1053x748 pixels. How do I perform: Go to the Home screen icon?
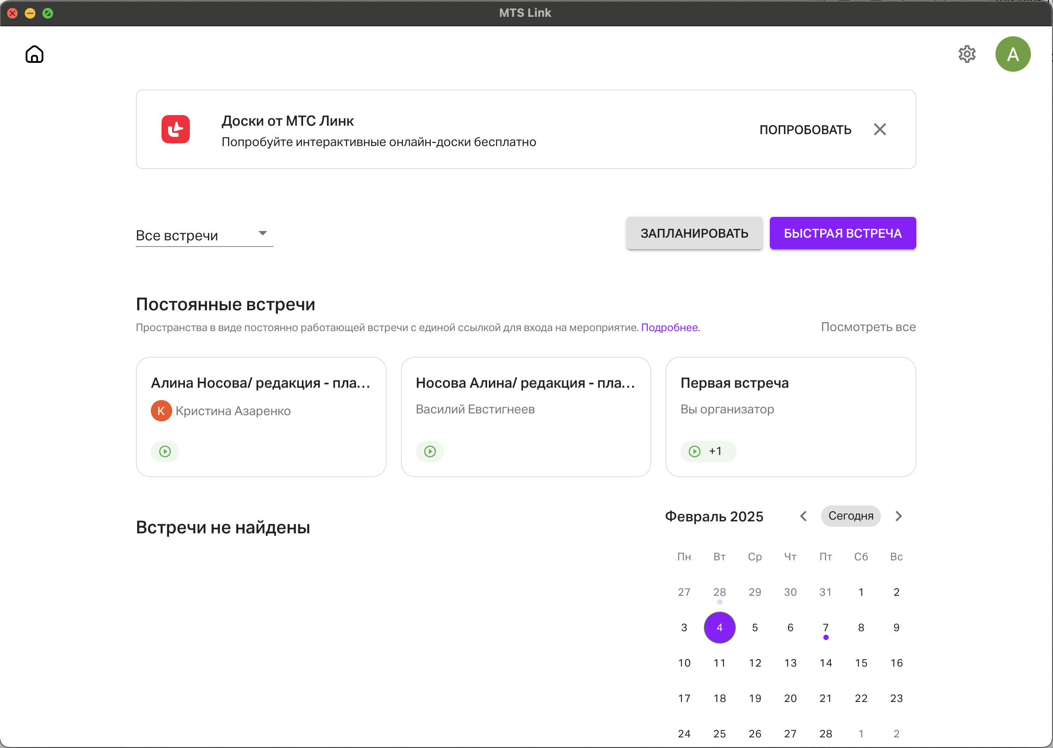pos(34,54)
